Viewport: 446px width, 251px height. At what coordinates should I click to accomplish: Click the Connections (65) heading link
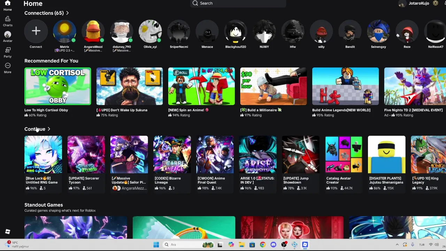[x=44, y=13]
